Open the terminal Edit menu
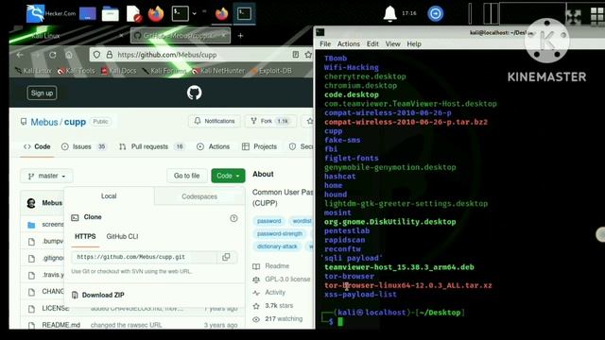This screenshot has width=605, height=340. point(372,44)
